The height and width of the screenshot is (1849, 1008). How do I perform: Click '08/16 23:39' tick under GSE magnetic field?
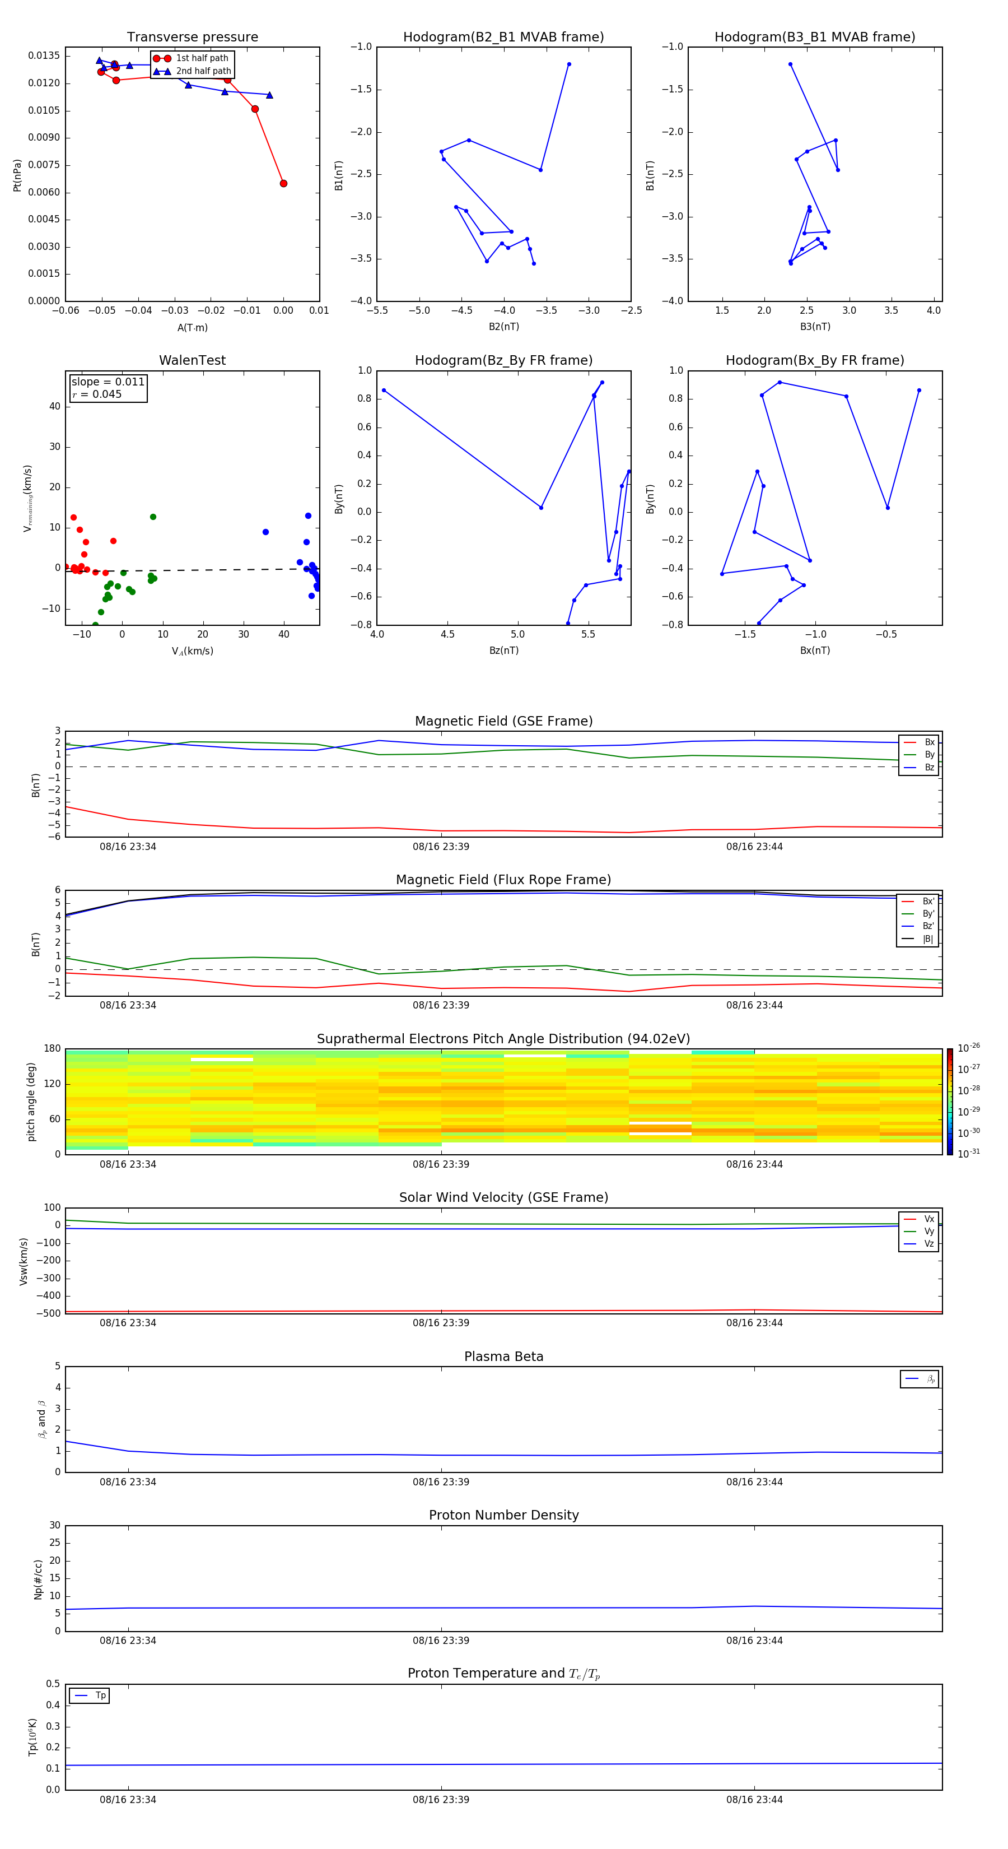click(441, 847)
